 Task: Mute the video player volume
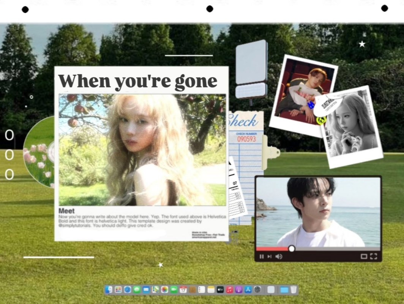point(279,256)
